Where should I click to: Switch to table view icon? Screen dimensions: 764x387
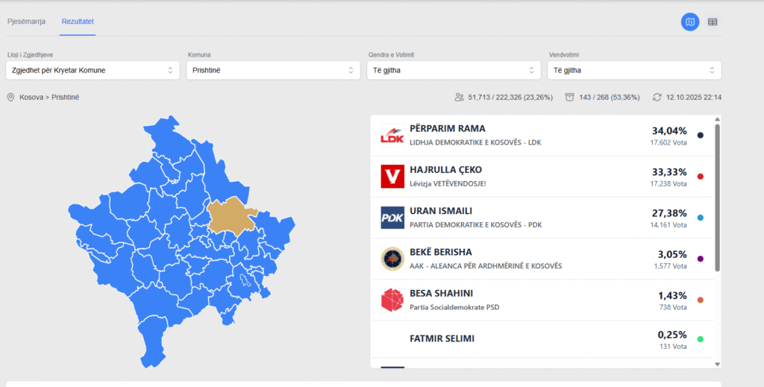click(x=713, y=22)
